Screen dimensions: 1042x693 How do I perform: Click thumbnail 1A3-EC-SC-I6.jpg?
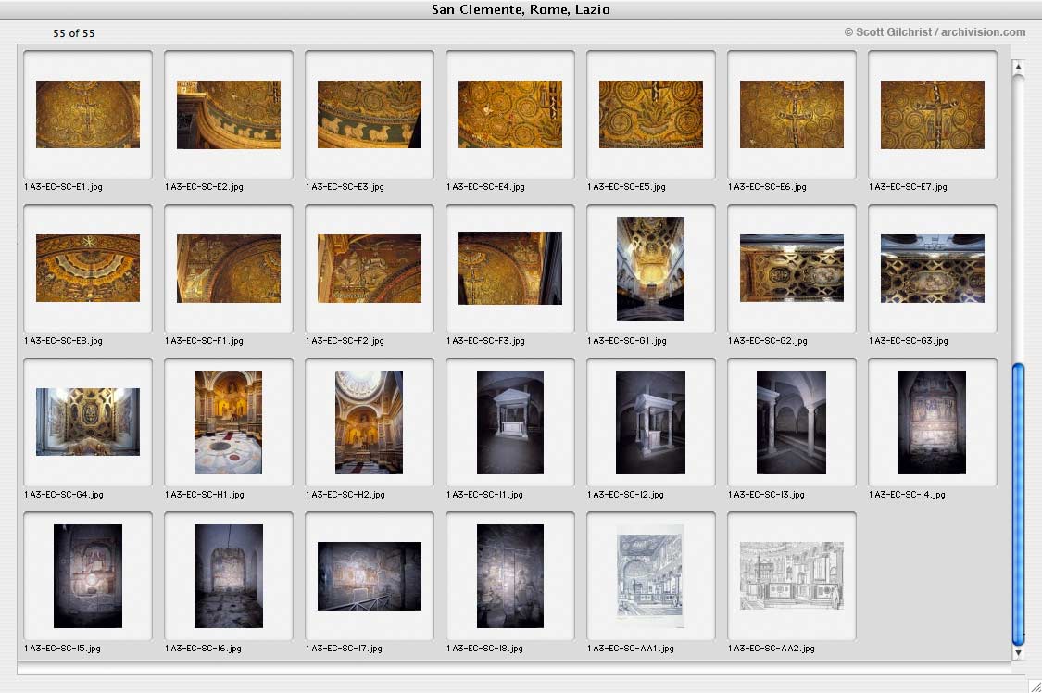pyautogui.click(x=229, y=576)
